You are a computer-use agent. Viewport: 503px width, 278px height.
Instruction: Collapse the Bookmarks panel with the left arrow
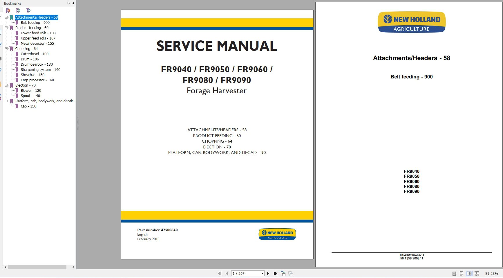tap(73, 3)
